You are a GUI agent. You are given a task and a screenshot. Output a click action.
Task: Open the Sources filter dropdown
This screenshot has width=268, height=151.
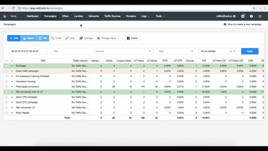tap(123, 51)
